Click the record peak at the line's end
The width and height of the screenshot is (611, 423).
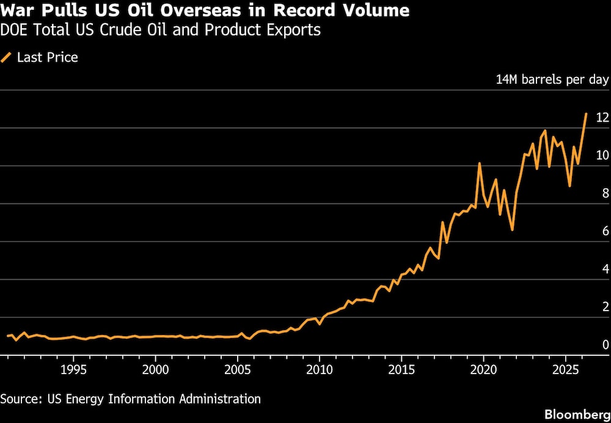[x=586, y=114]
